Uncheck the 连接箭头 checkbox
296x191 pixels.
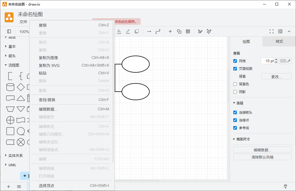coord(235,112)
